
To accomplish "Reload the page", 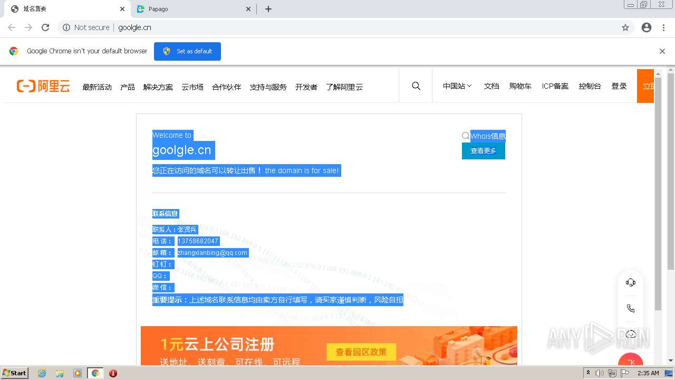I will coord(45,27).
